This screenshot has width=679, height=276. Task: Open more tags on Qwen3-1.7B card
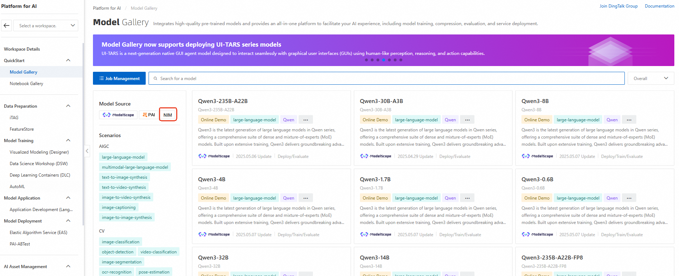coord(467,198)
